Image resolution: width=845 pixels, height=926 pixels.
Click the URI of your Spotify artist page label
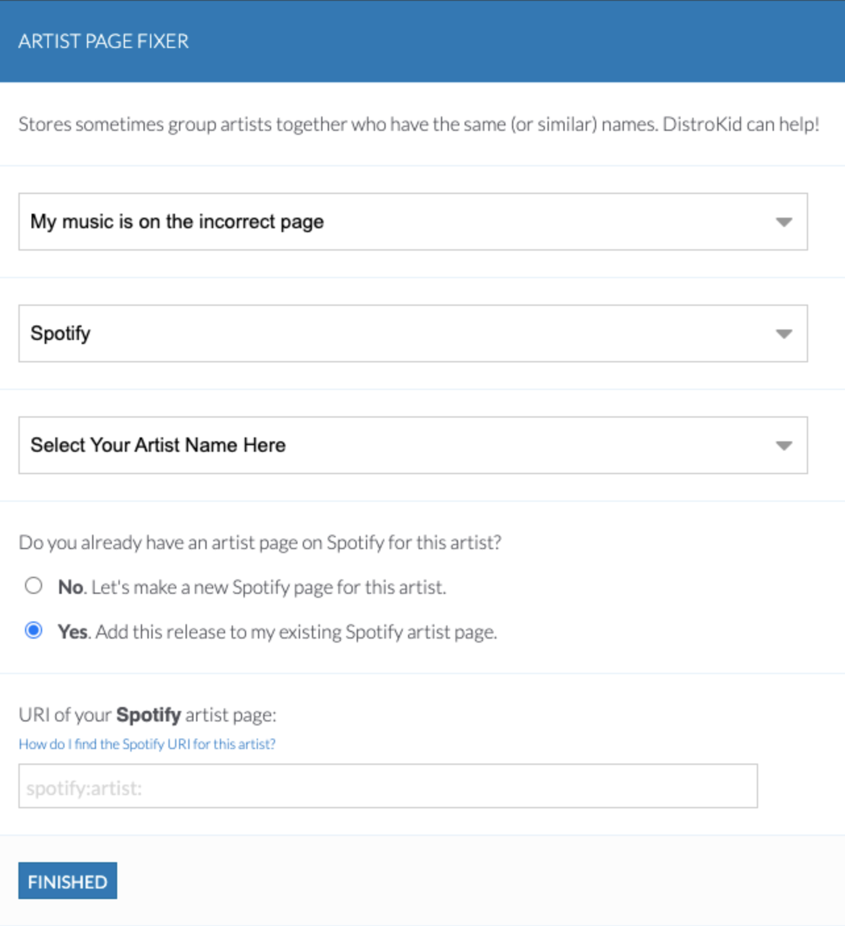coord(148,715)
